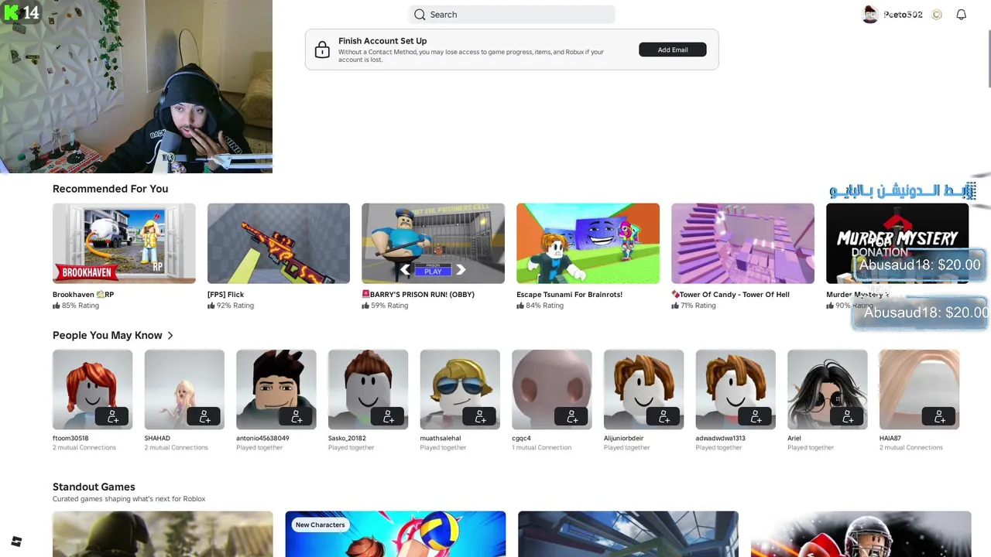Screen dimensions: 991x557
Task: Add connection icon on adwadwdwa1313 card
Action: pos(756,417)
